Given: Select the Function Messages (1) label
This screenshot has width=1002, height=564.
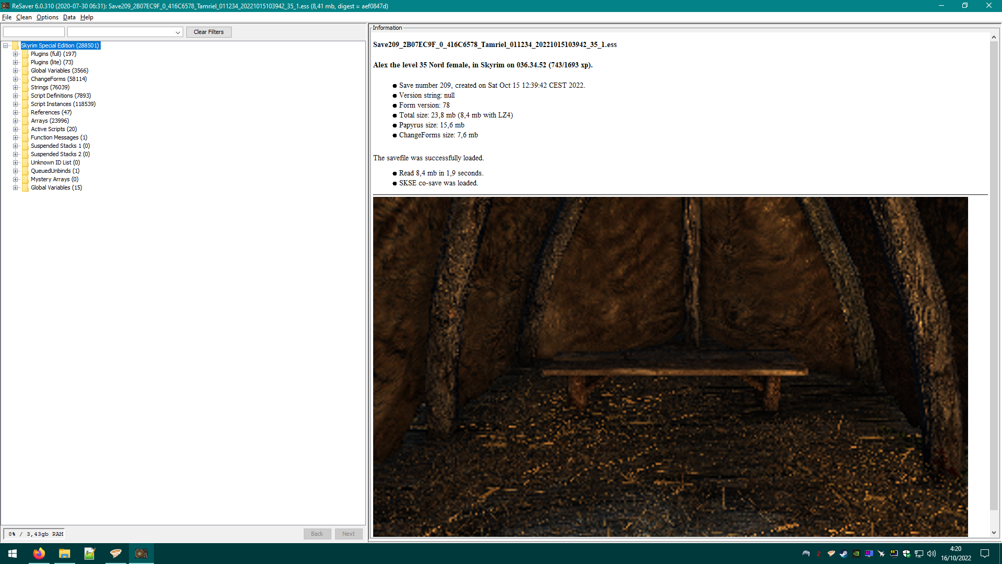Looking at the screenshot, I should pos(59,137).
